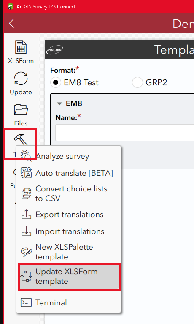Open the Files folder icon

(x=21, y=109)
